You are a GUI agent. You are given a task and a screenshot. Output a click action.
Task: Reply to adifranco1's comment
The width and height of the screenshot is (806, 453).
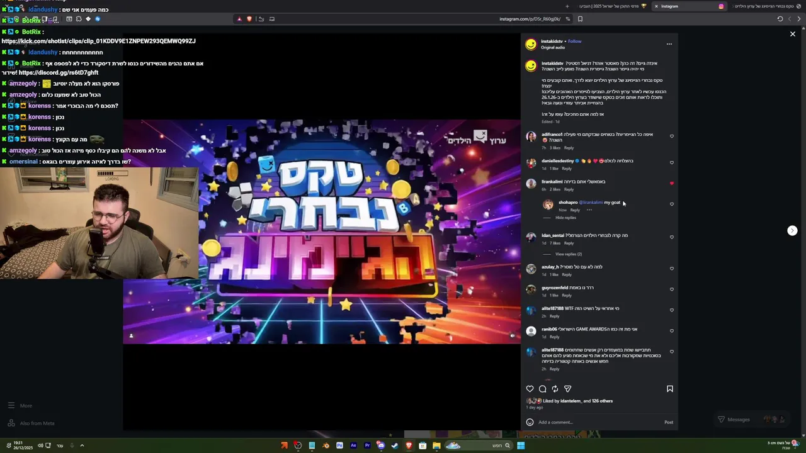click(x=569, y=148)
